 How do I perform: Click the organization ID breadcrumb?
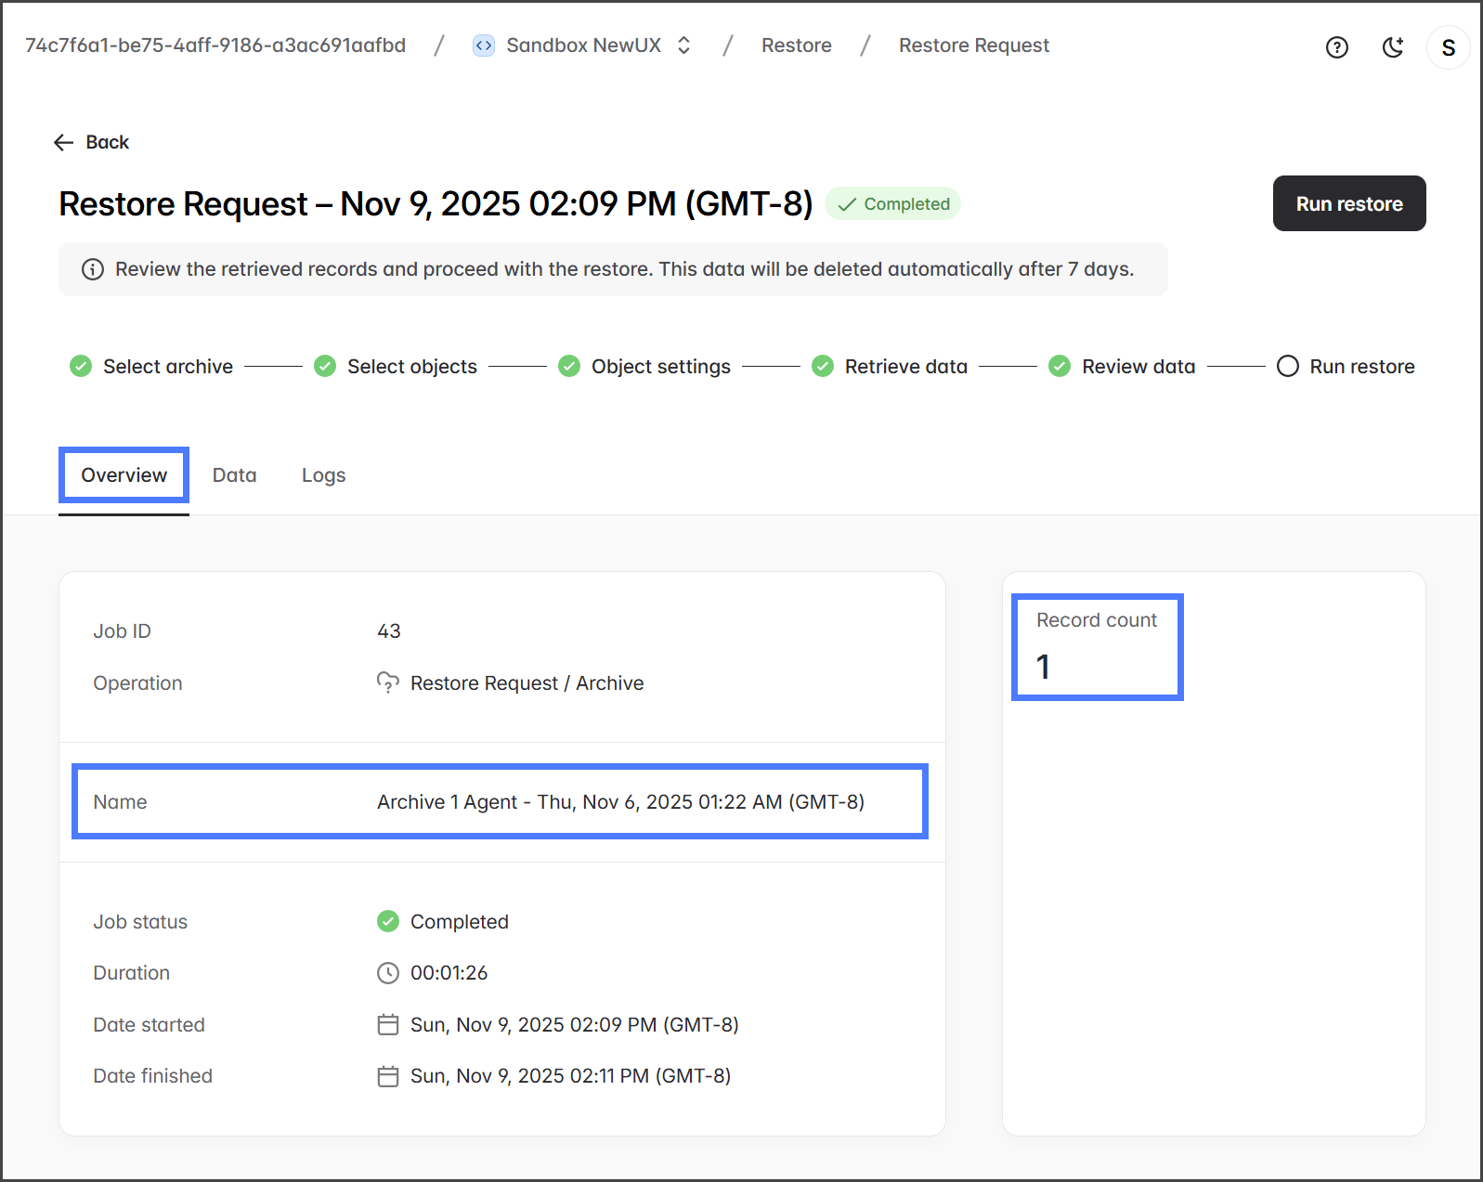coord(215,45)
